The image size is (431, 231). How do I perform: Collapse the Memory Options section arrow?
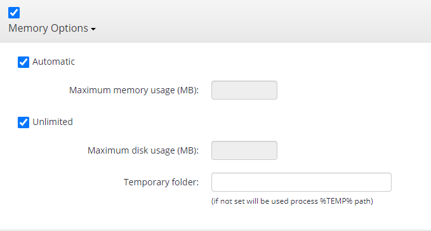tap(93, 29)
